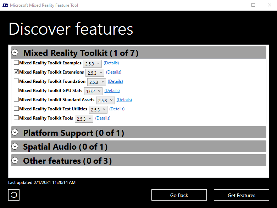Open GPU Stats version dropdown 1.0.2
The image size is (277, 208).
coord(93,91)
